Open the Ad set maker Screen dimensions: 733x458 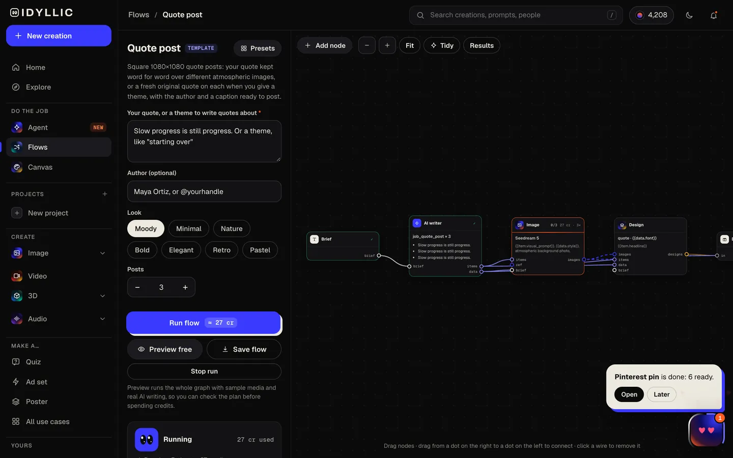(59, 382)
